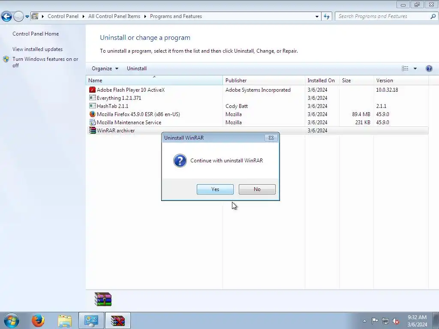Cancel uninstall with the No button

[257, 189]
